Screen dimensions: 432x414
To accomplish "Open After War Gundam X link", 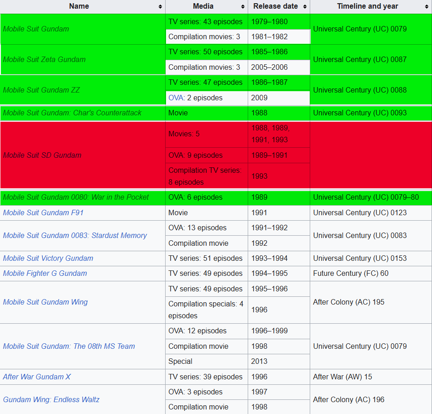I will tap(37, 377).
